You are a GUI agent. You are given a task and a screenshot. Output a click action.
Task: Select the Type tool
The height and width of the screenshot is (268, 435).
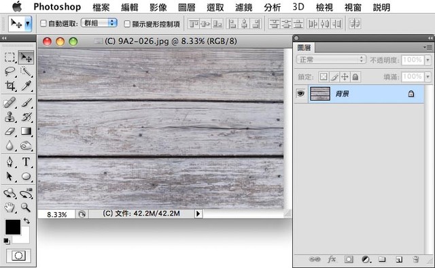coord(26,162)
